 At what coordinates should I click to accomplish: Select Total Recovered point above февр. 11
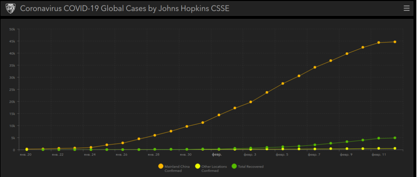pos(379,138)
